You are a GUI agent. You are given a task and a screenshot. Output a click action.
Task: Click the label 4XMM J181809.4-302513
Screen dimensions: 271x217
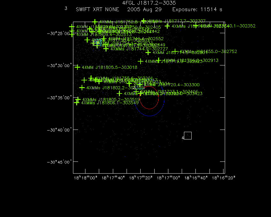pyautogui.click(x=104, y=34)
